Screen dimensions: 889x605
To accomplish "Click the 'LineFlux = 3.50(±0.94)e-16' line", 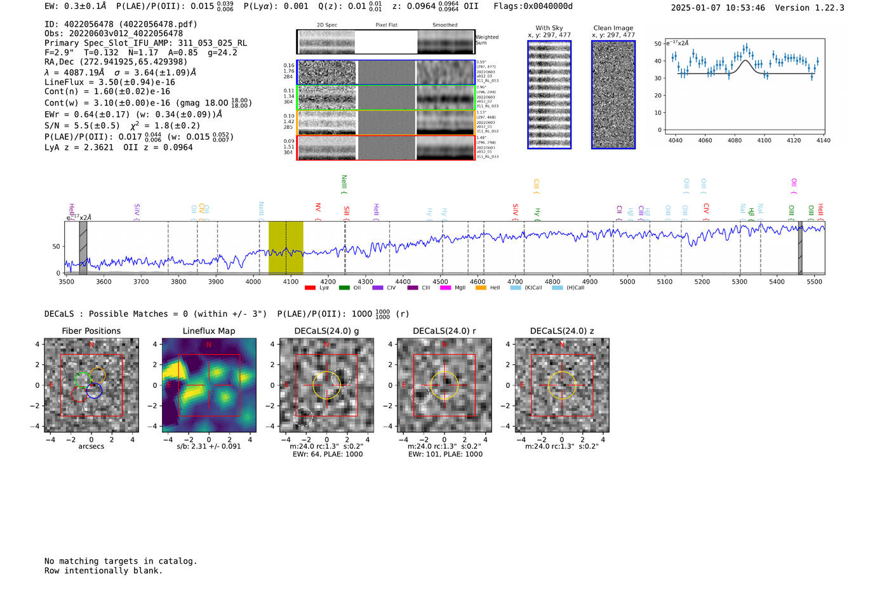I will tap(110, 82).
